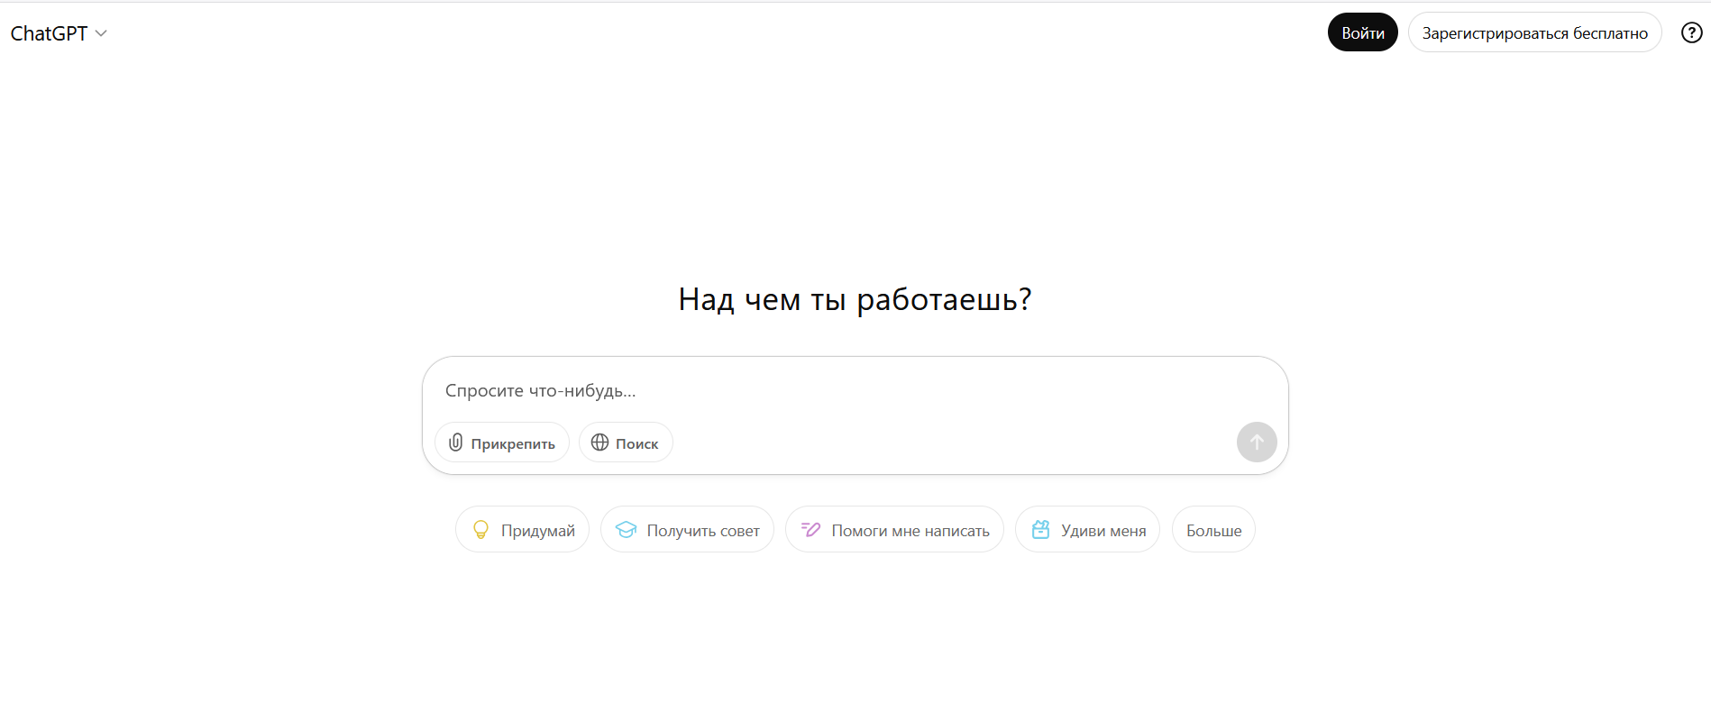This screenshot has width=1711, height=721.
Task: Click the gift icon on the Удиви меня chip
Action: (x=1040, y=530)
